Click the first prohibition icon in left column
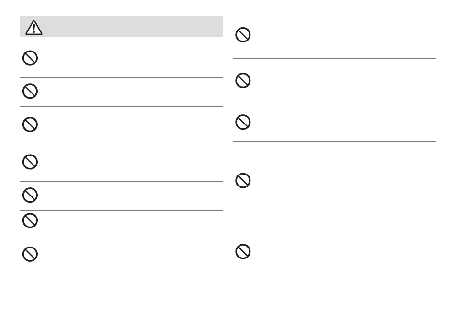Image resolution: width=456 pixels, height=320 pixels. pyautogui.click(x=30, y=58)
